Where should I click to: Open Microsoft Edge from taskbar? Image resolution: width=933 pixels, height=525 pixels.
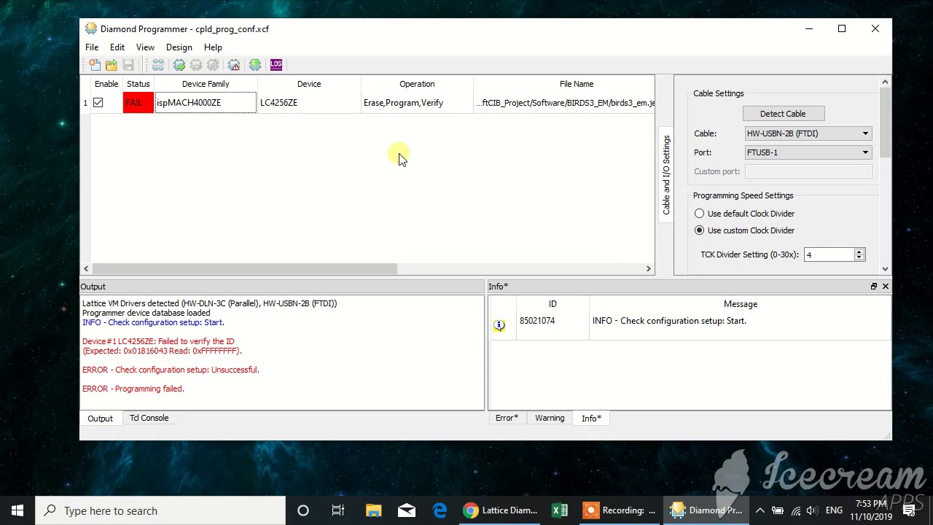point(440,510)
